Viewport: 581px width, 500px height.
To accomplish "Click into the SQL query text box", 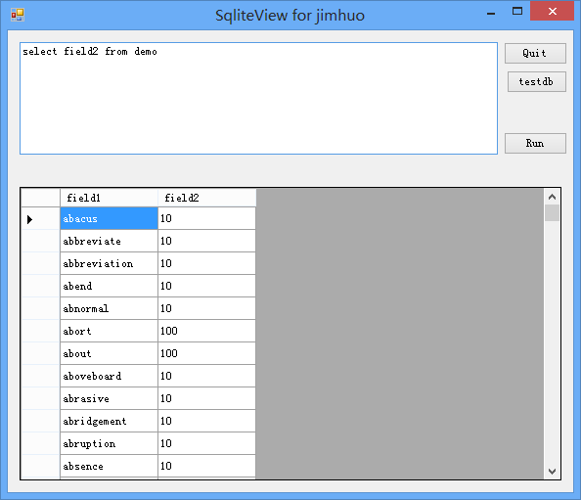I will pos(258,98).
